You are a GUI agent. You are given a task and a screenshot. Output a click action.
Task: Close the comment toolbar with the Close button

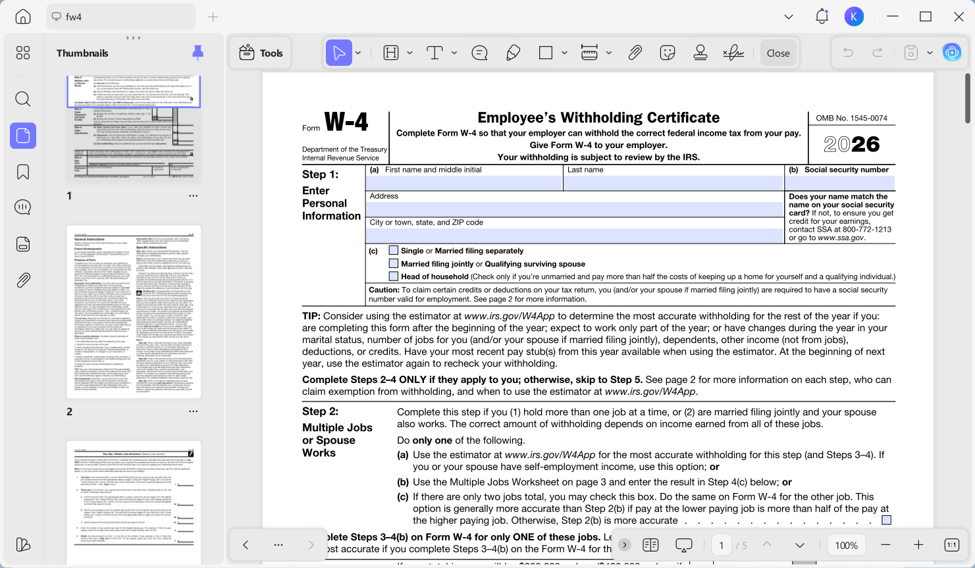778,53
